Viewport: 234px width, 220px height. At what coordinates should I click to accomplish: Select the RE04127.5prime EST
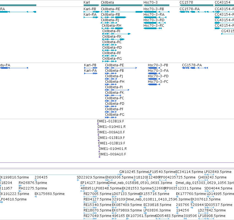(x=97, y=199)
